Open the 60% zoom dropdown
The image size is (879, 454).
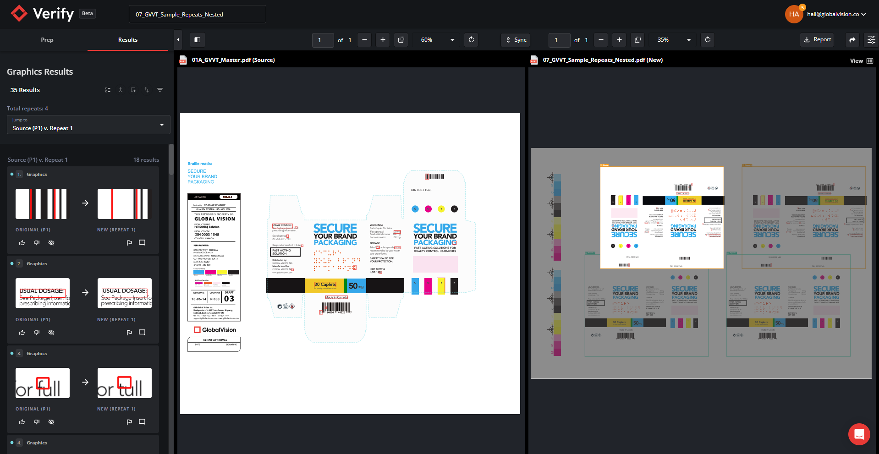click(x=437, y=40)
